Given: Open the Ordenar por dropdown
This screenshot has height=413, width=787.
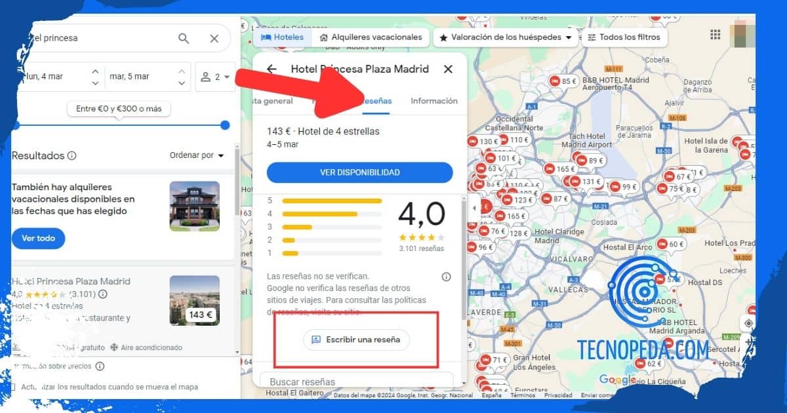Looking at the screenshot, I should point(197,155).
